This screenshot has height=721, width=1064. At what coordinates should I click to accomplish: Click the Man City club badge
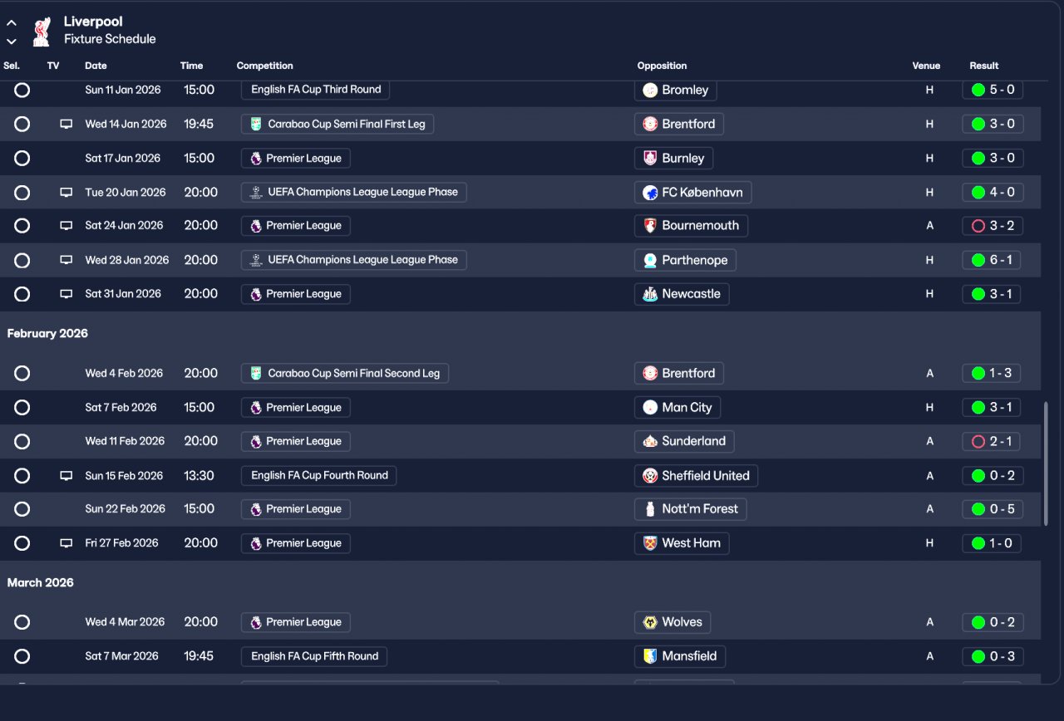(650, 408)
